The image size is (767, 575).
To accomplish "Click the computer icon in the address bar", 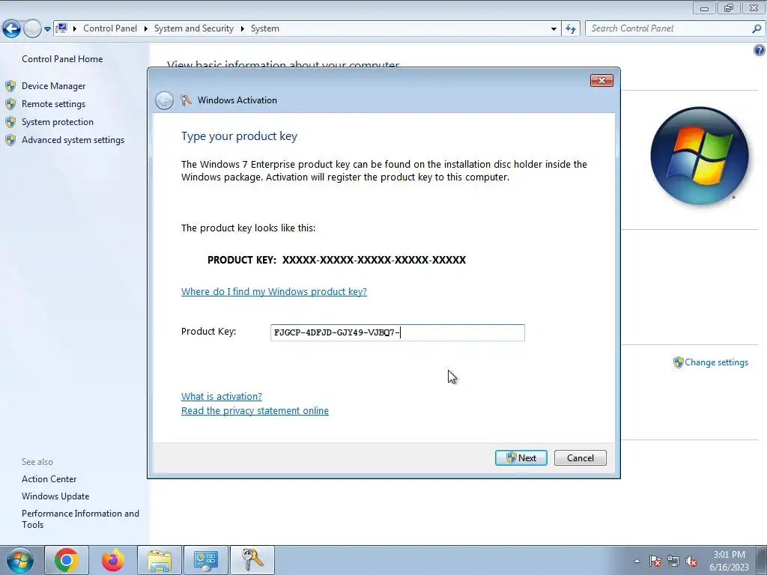I will pos(61,28).
